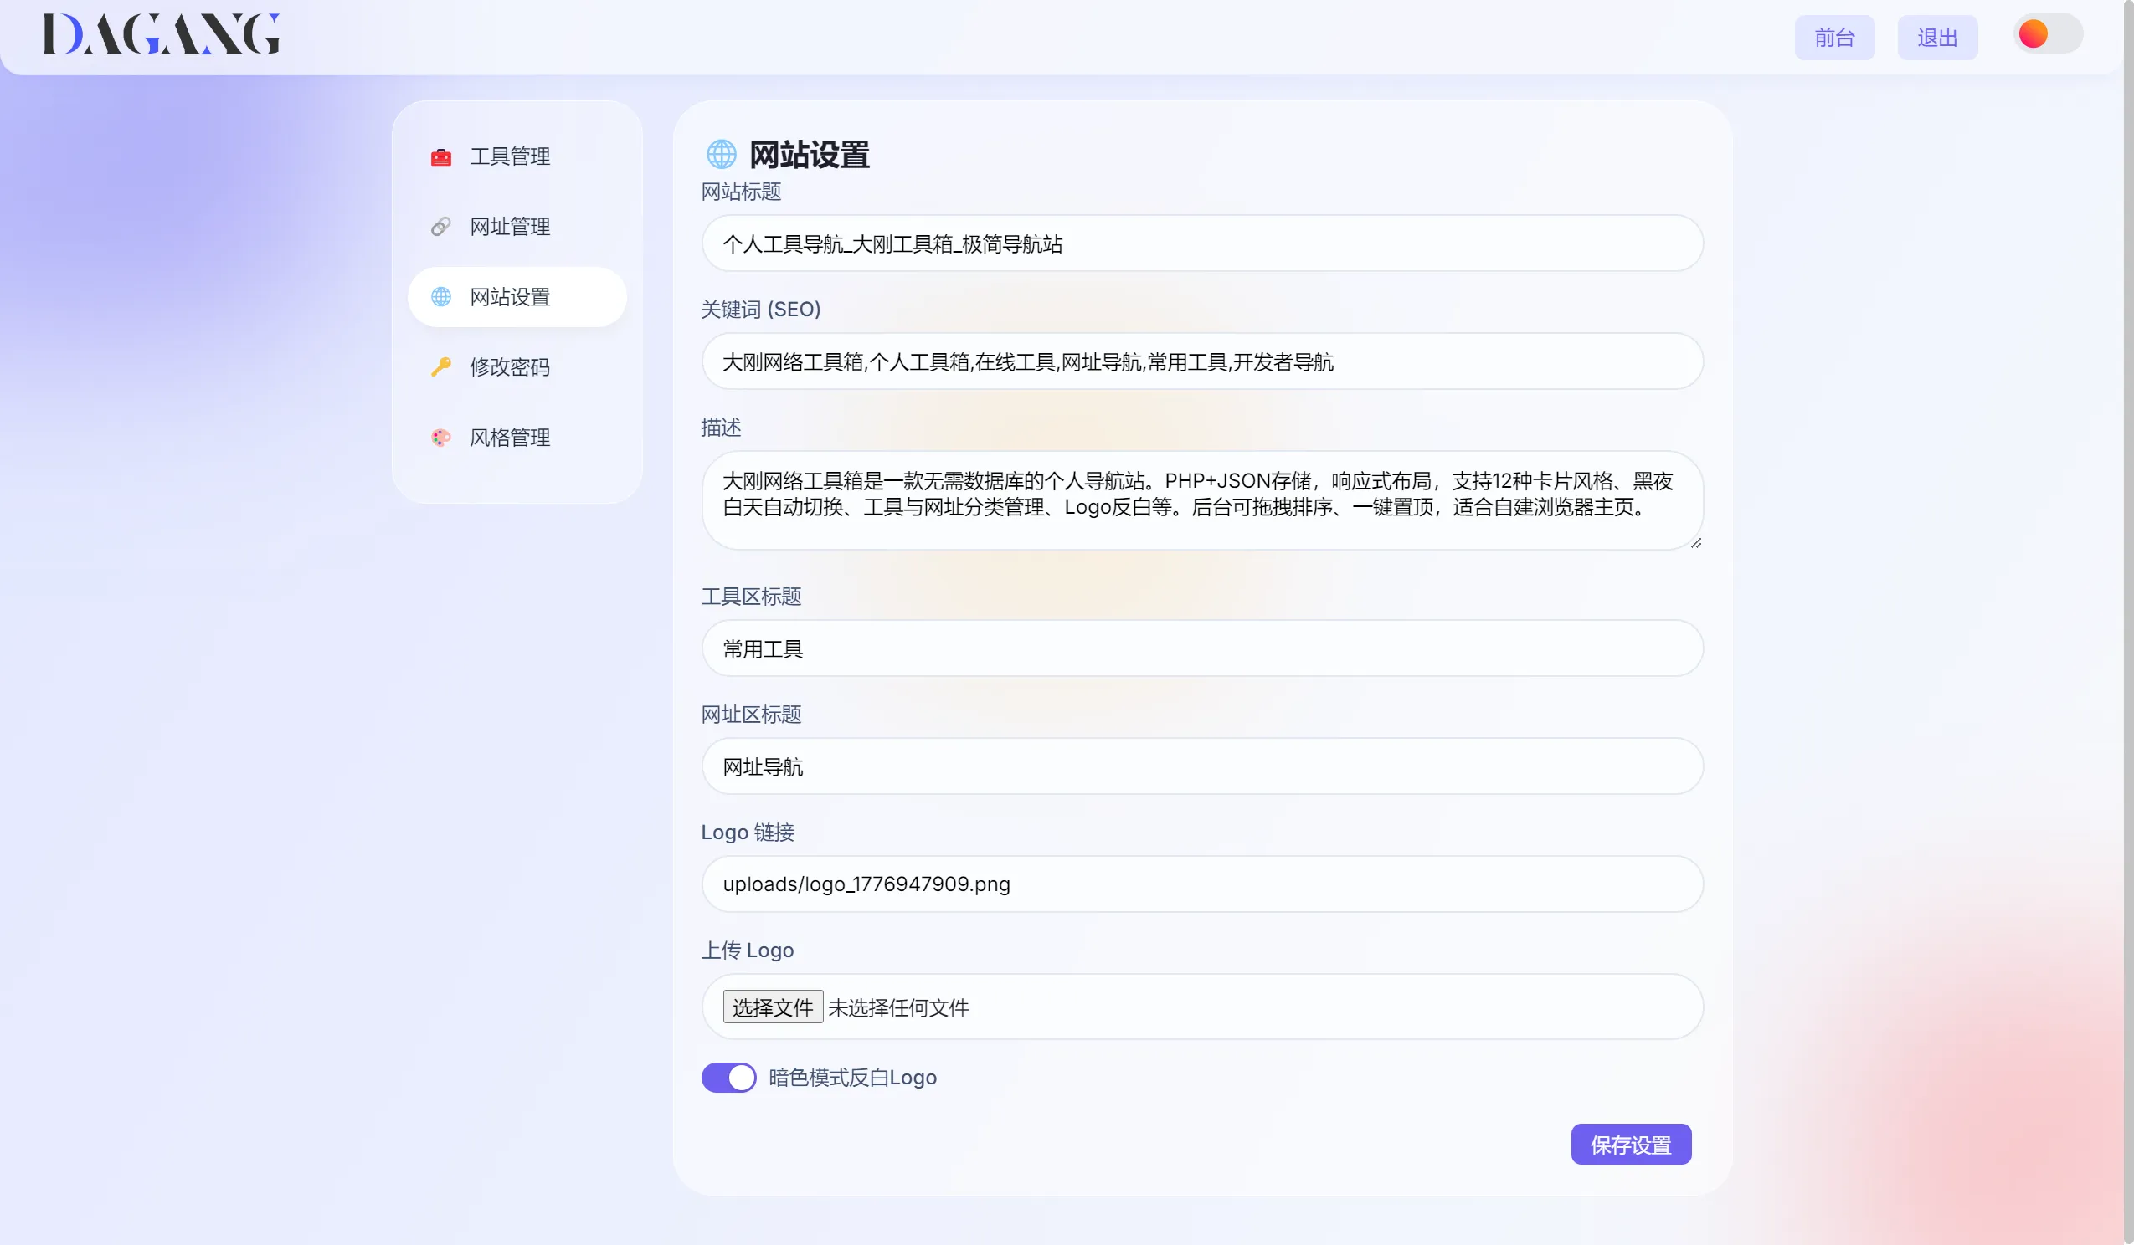Click the 保存设置 button

(x=1631, y=1145)
